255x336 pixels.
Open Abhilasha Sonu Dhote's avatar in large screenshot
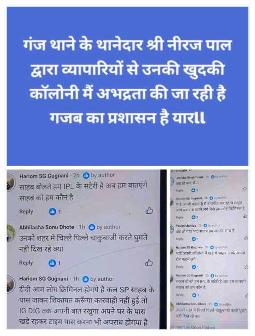10,233
